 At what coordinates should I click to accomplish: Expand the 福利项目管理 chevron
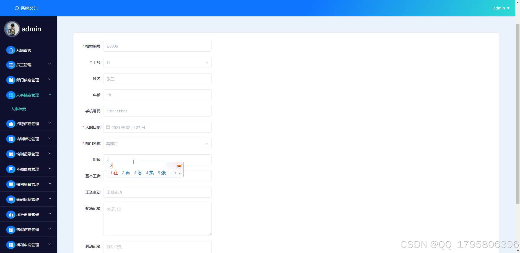click(x=50, y=184)
